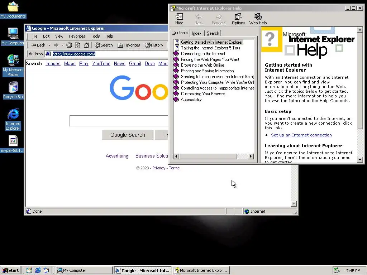Go to Home page via house icon
The height and width of the screenshot is (275, 367).
pos(86,45)
